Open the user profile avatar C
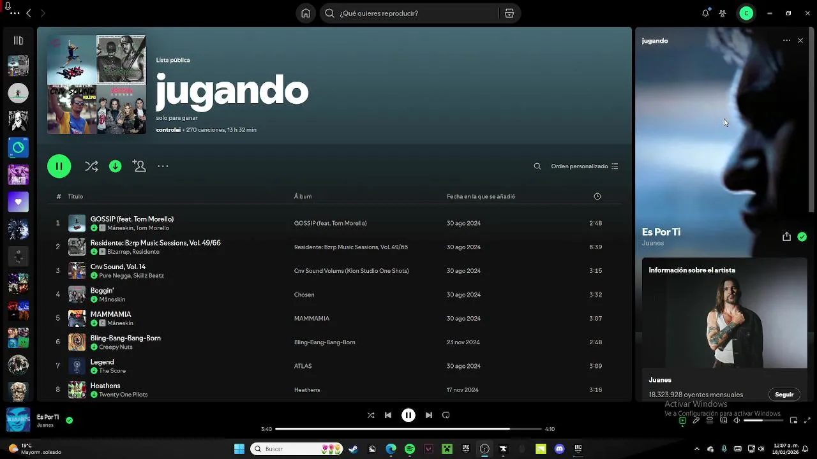The width and height of the screenshot is (817, 459). click(x=746, y=13)
